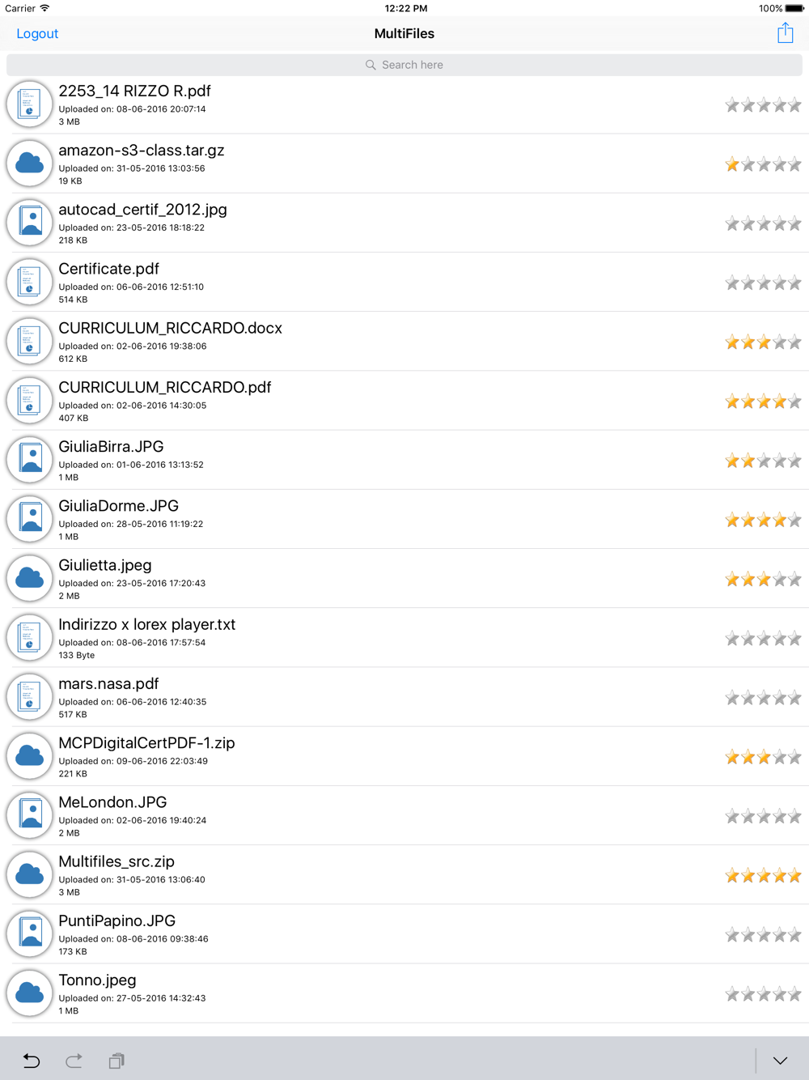Tap cloud icon for Tonno.jpeg
The height and width of the screenshot is (1080, 809).
[x=30, y=993]
